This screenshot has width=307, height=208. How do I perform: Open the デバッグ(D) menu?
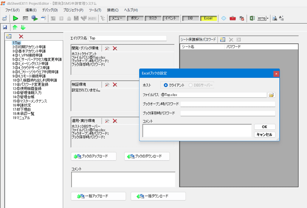pos(50,10)
